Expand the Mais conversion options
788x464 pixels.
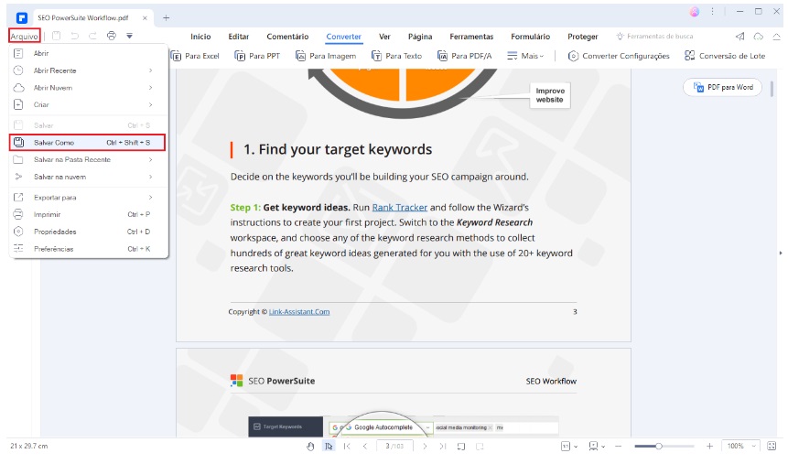(x=525, y=56)
